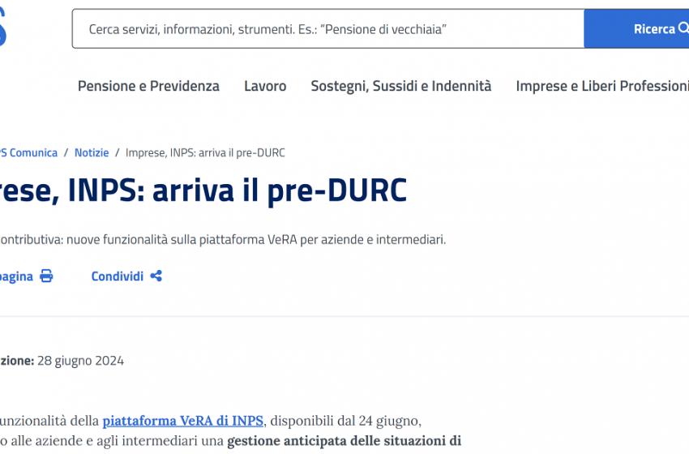Click the 'pagina' print link text
This screenshot has width=689, height=454.
click(16, 276)
